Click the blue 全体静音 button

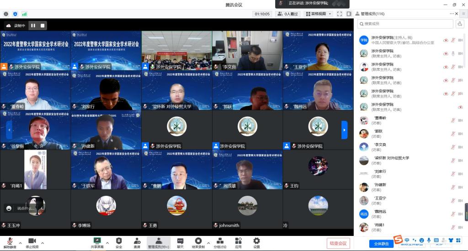(x=381, y=244)
